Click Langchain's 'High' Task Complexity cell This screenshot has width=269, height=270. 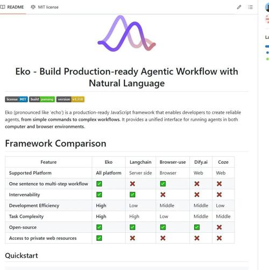pyautogui.click(x=134, y=217)
